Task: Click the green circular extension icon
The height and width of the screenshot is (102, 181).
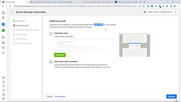Action: coord(148,6)
